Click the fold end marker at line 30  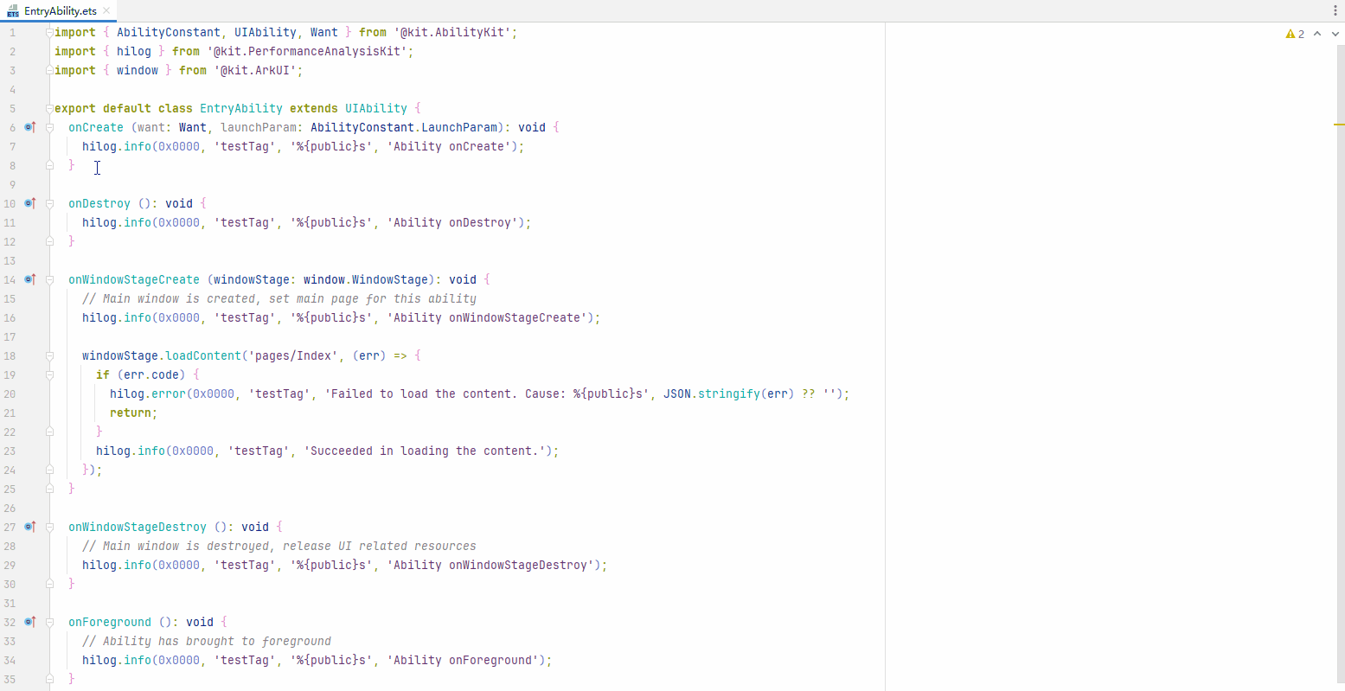point(50,584)
